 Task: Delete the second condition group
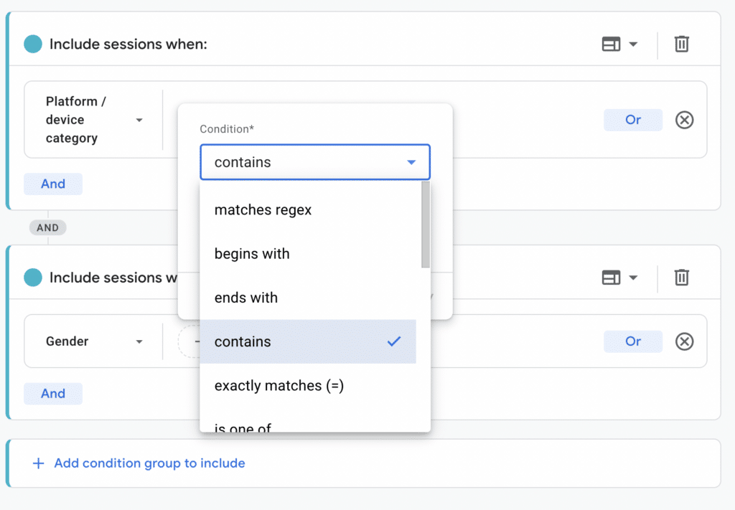tap(682, 278)
